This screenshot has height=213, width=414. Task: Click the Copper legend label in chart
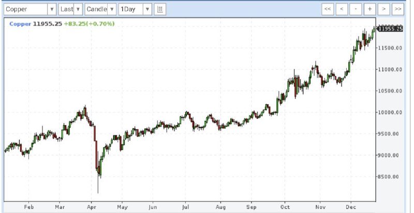20,24
